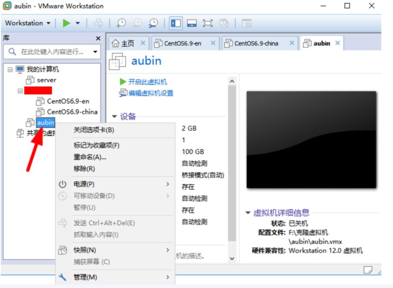
Task: Open the library search filter dropdown arrow
Action: (95, 52)
